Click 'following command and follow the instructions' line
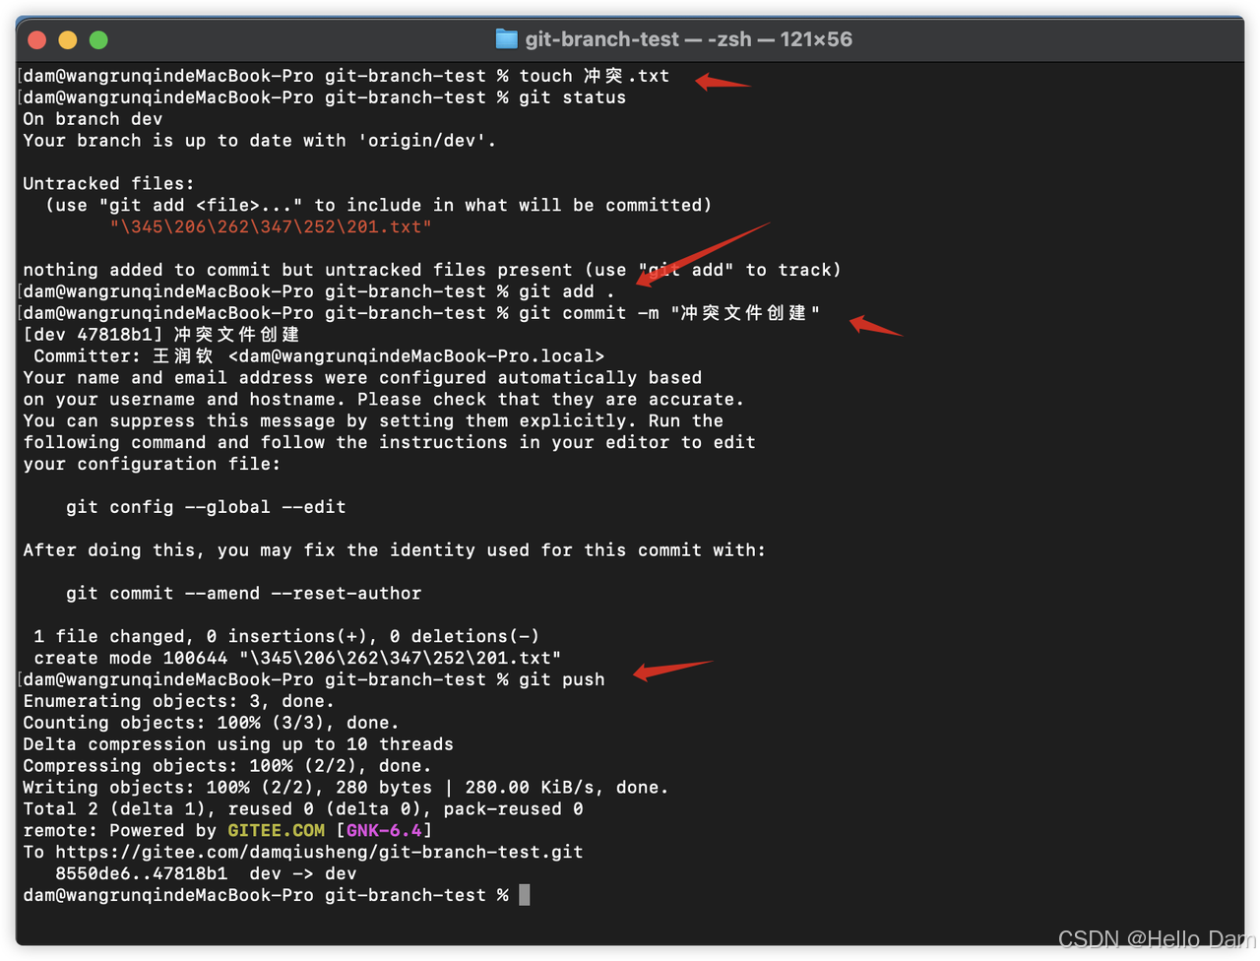Screen dimensions: 1260x961 pyautogui.click(x=389, y=443)
